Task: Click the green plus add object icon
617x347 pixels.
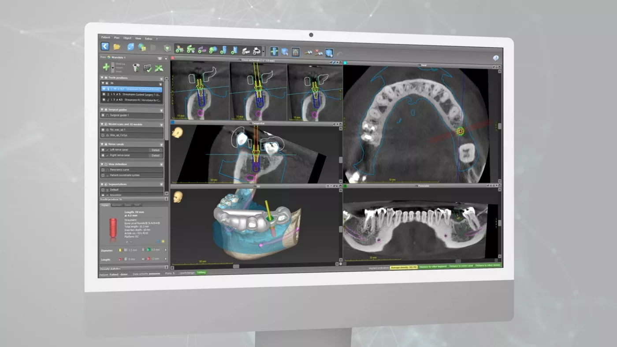Action: [x=106, y=67]
